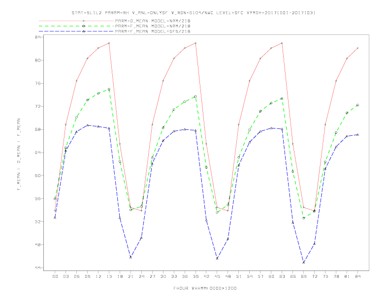Image resolution: width=390 pixels, height=301 pixels.
Task: Click the blue triangle marker at hour 84
Action: [357, 135]
